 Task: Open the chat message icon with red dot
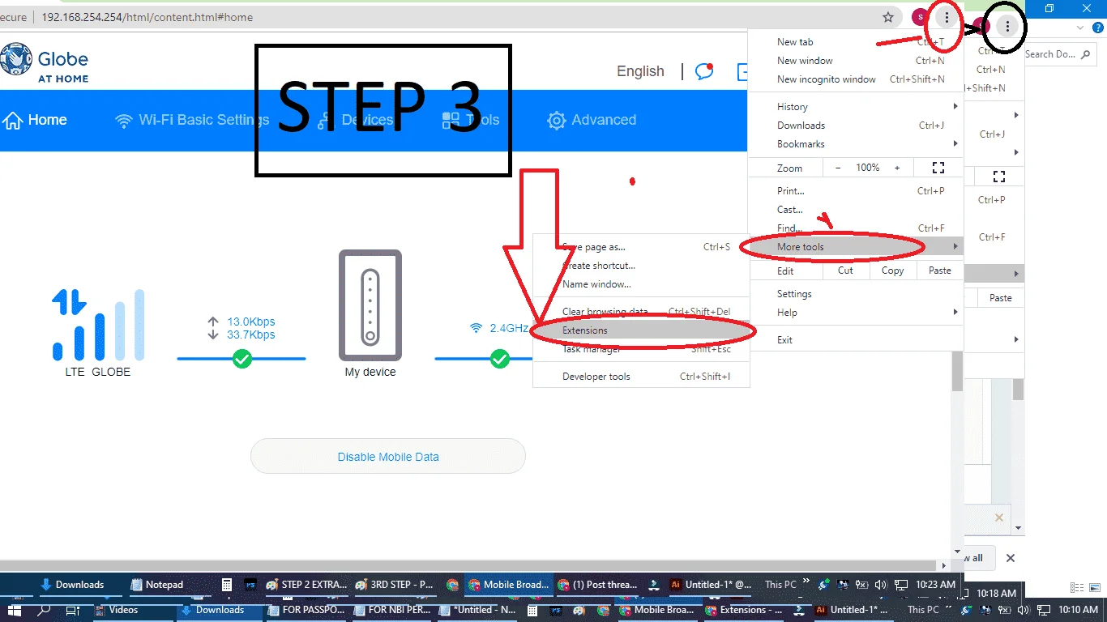[x=704, y=71]
